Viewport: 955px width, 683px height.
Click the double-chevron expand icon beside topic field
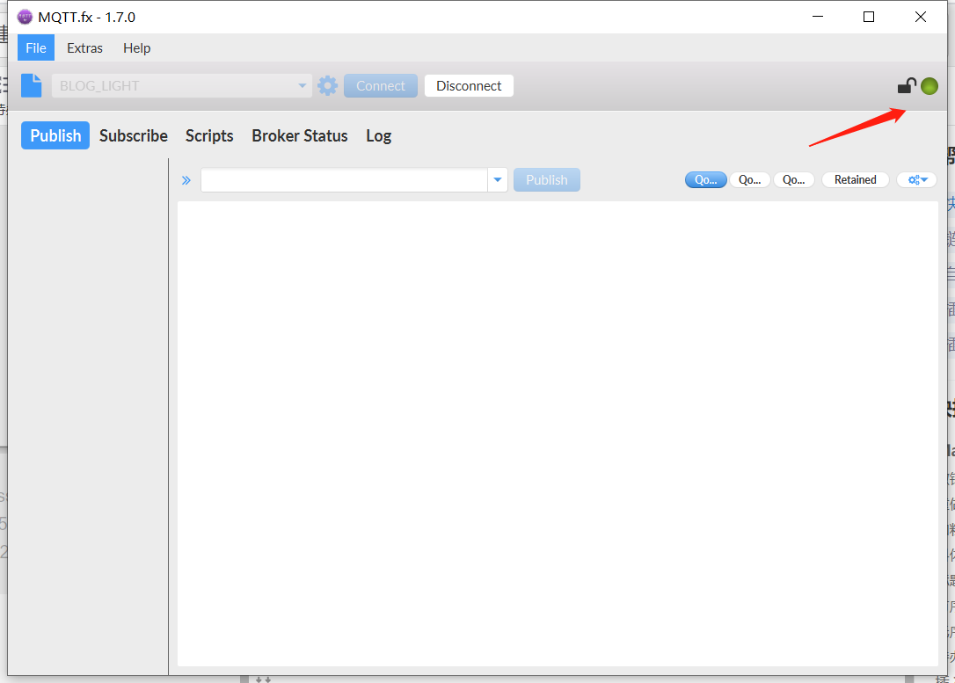click(x=186, y=180)
